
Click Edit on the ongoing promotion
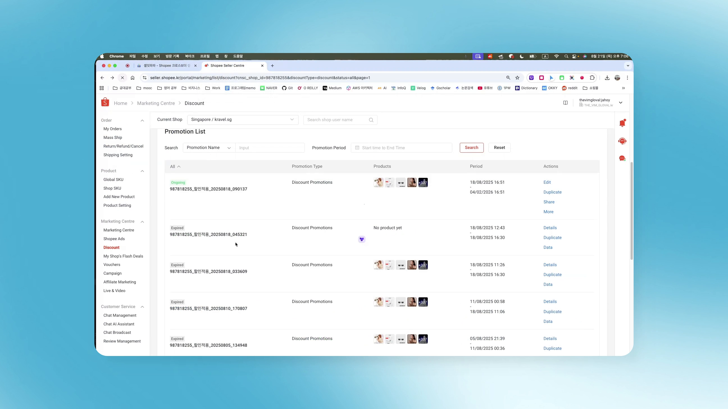[547, 182]
